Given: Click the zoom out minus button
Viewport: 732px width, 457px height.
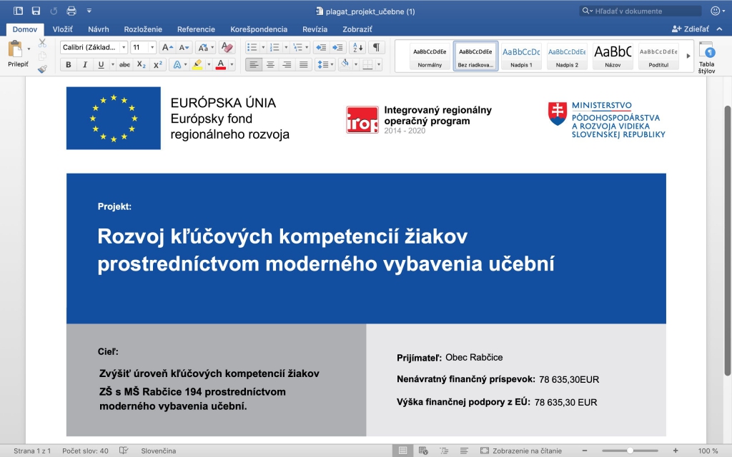Looking at the screenshot, I should click(x=585, y=451).
